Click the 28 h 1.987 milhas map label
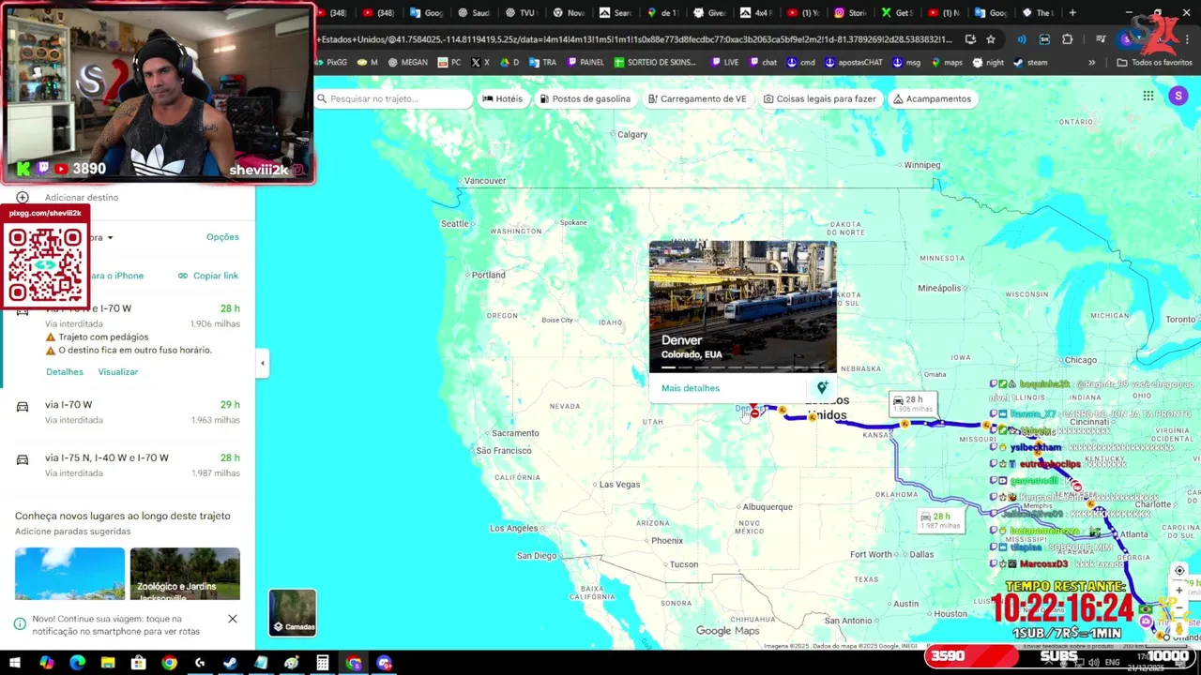Viewport: 1201px width, 675px height. [940, 520]
